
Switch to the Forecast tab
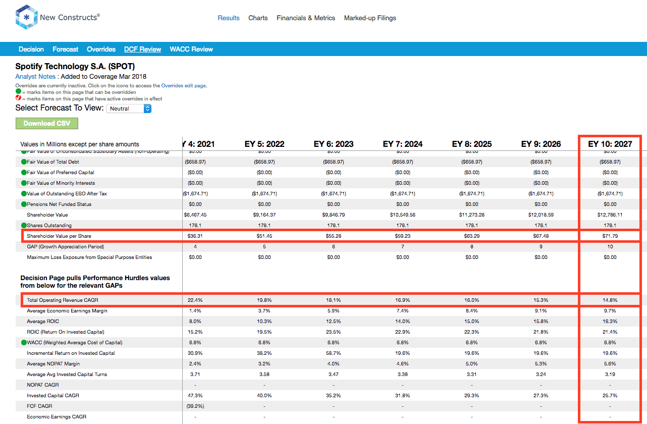tap(66, 49)
